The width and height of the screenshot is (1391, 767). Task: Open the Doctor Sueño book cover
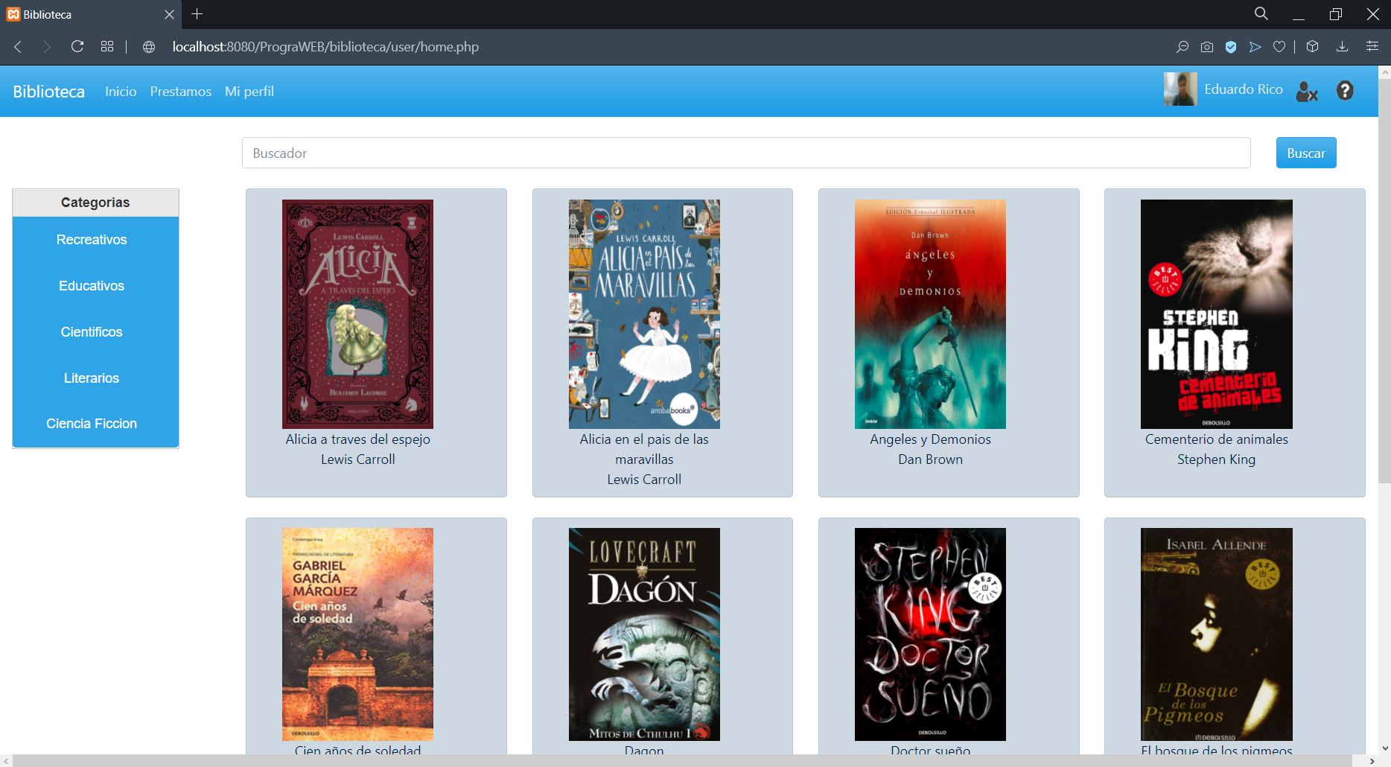(930, 634)
